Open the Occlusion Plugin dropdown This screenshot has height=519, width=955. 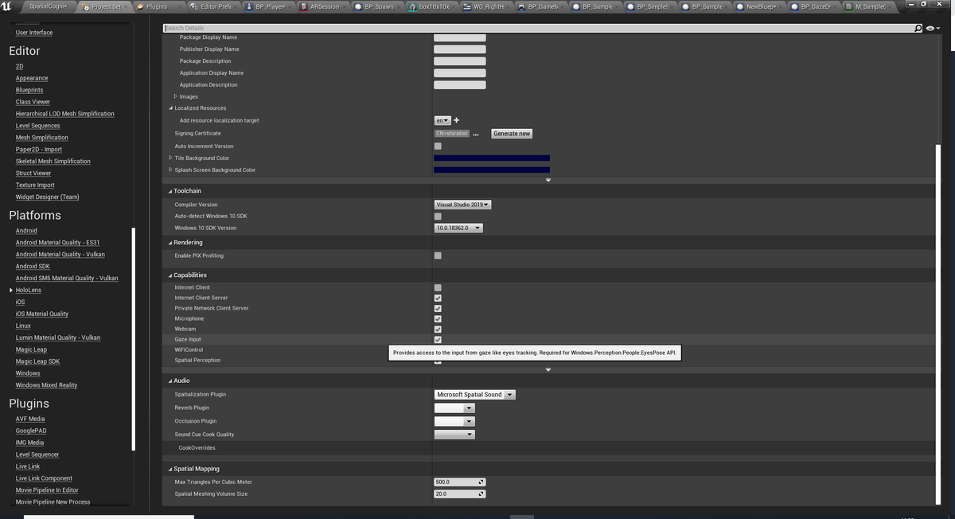(x=454, y=421)
